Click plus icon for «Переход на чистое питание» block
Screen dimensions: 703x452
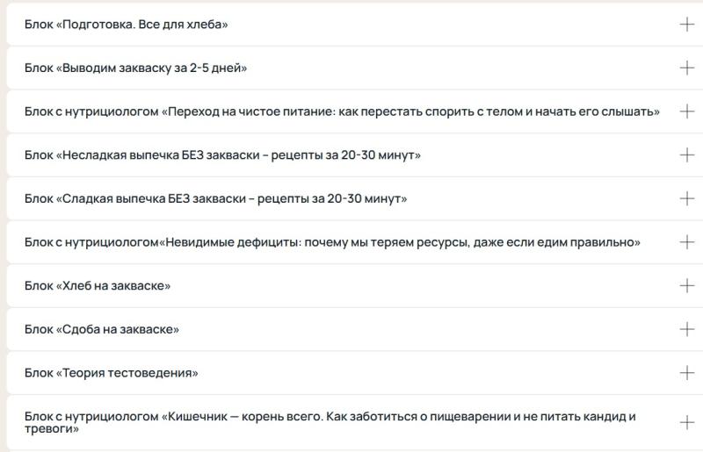686,111
